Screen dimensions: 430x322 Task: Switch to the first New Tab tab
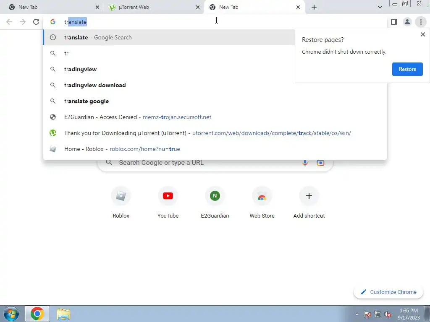point(52,7)
